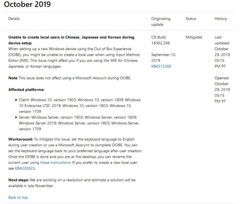This screenshot has height=204, width=251.
Task: Click the September 10, 2019 date
Action: (x=163, y=58)
